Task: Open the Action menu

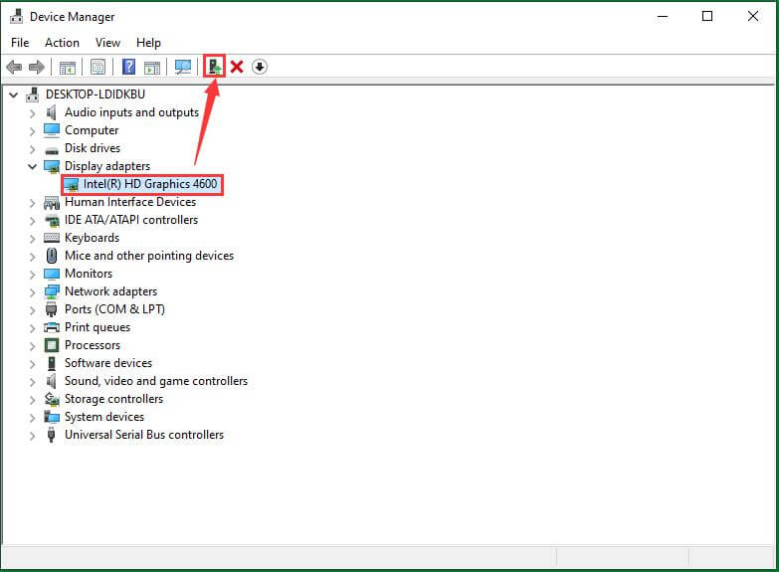Action: [62, 43]
